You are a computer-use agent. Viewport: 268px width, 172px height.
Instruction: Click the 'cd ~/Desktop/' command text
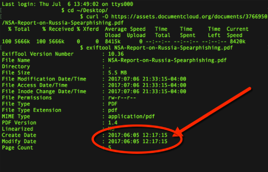tap(87, 10)
